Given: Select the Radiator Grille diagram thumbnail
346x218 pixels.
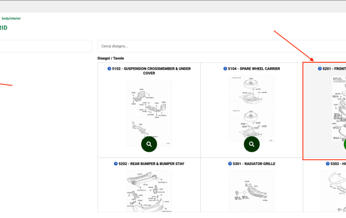Looking at the screenshot, I should (252, 191).
